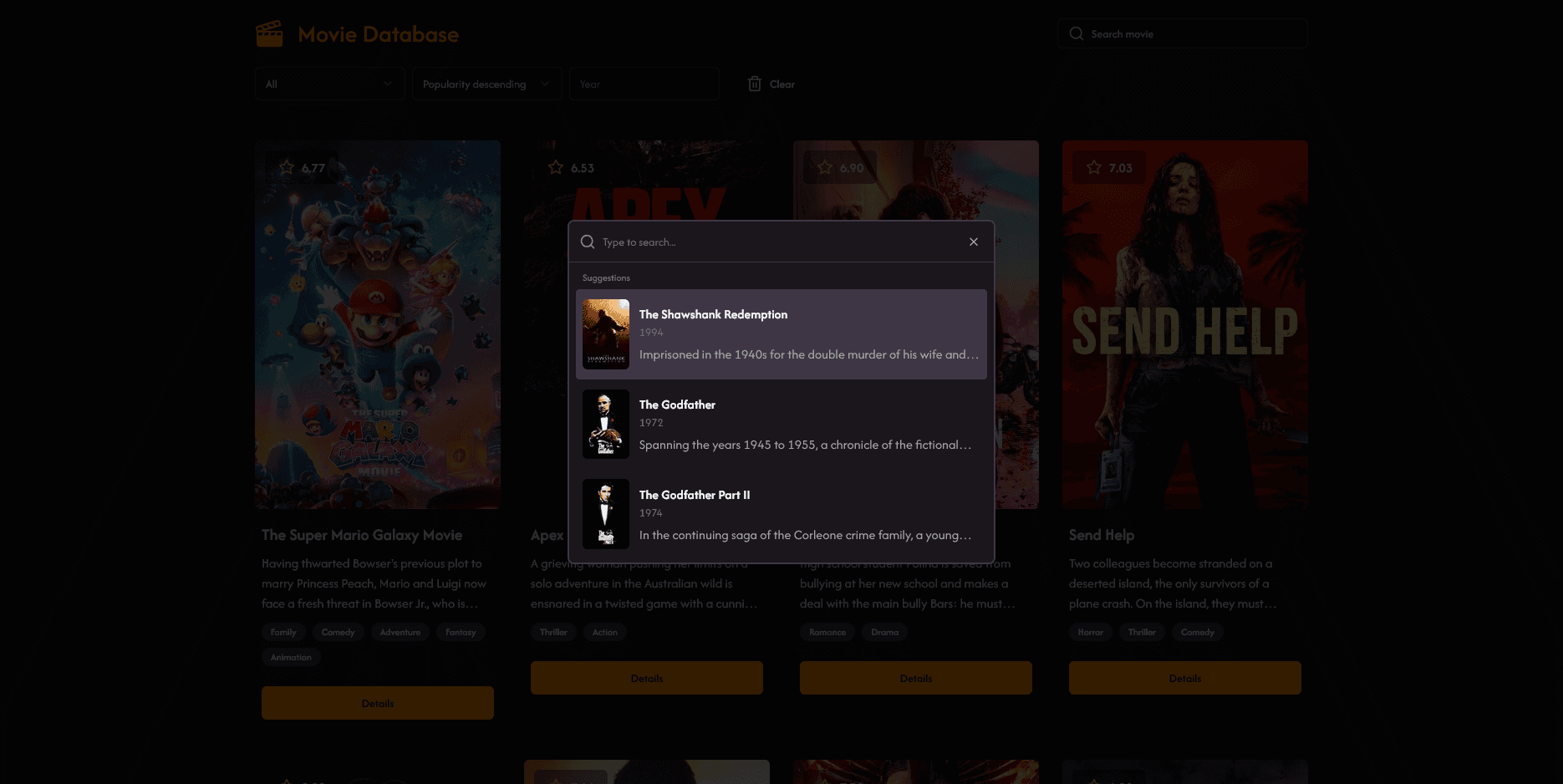This screenshot has height=784, width=1563.
Task: Click the Movie Database clapperboard logo
Action: [269, 34]
